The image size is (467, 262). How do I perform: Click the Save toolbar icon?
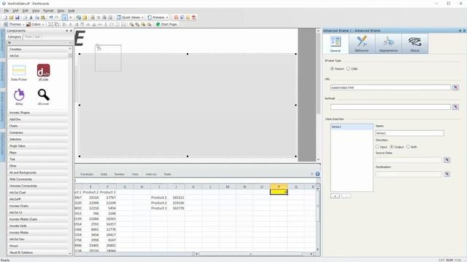point(18,17)
